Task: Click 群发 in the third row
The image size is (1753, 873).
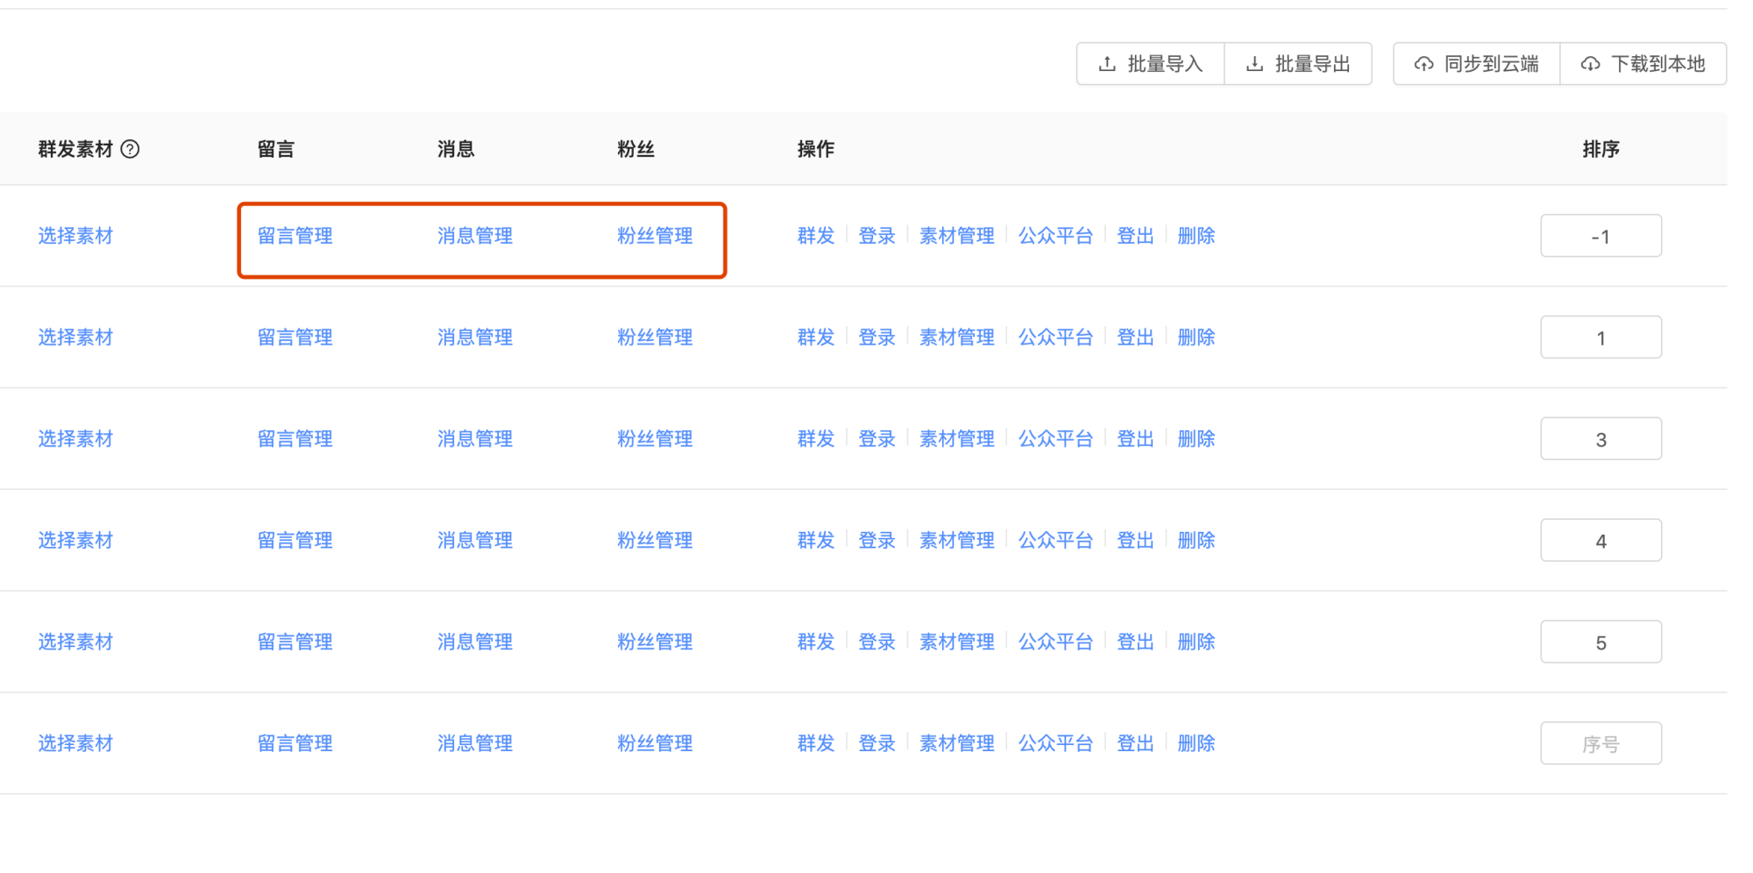Action: tap(815, 438)
